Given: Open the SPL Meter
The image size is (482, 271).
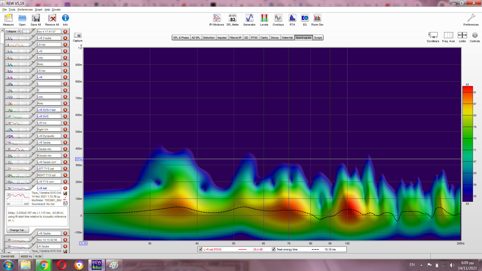Looking at the screenshot, I should (x=232, y=20).
